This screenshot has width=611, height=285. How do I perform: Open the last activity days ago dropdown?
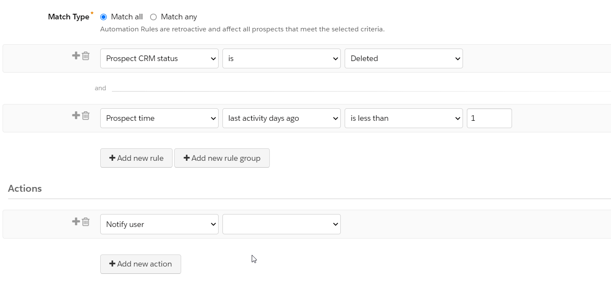pos(281,118)
